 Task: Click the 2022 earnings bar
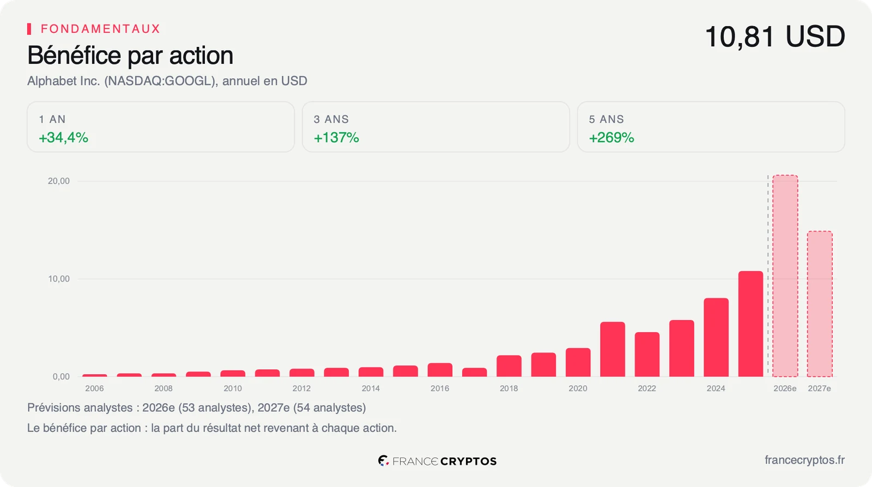pos(647,354)
